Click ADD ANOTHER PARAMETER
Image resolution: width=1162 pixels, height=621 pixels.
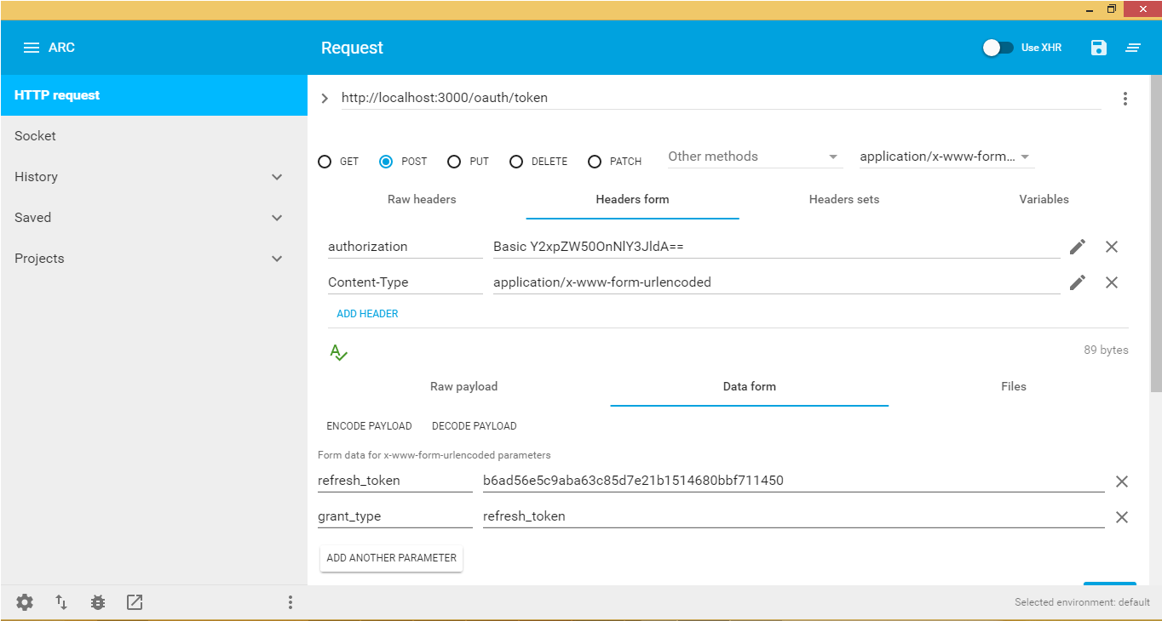point(392,558)
